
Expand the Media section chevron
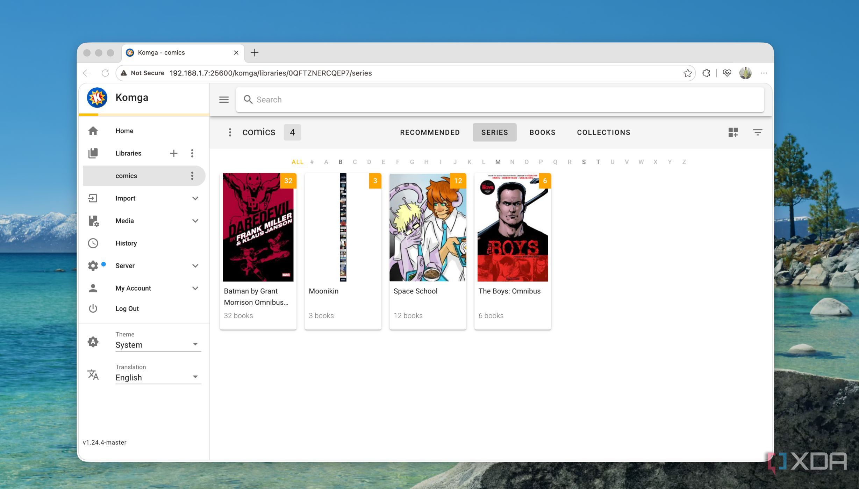tap(195, 221)
